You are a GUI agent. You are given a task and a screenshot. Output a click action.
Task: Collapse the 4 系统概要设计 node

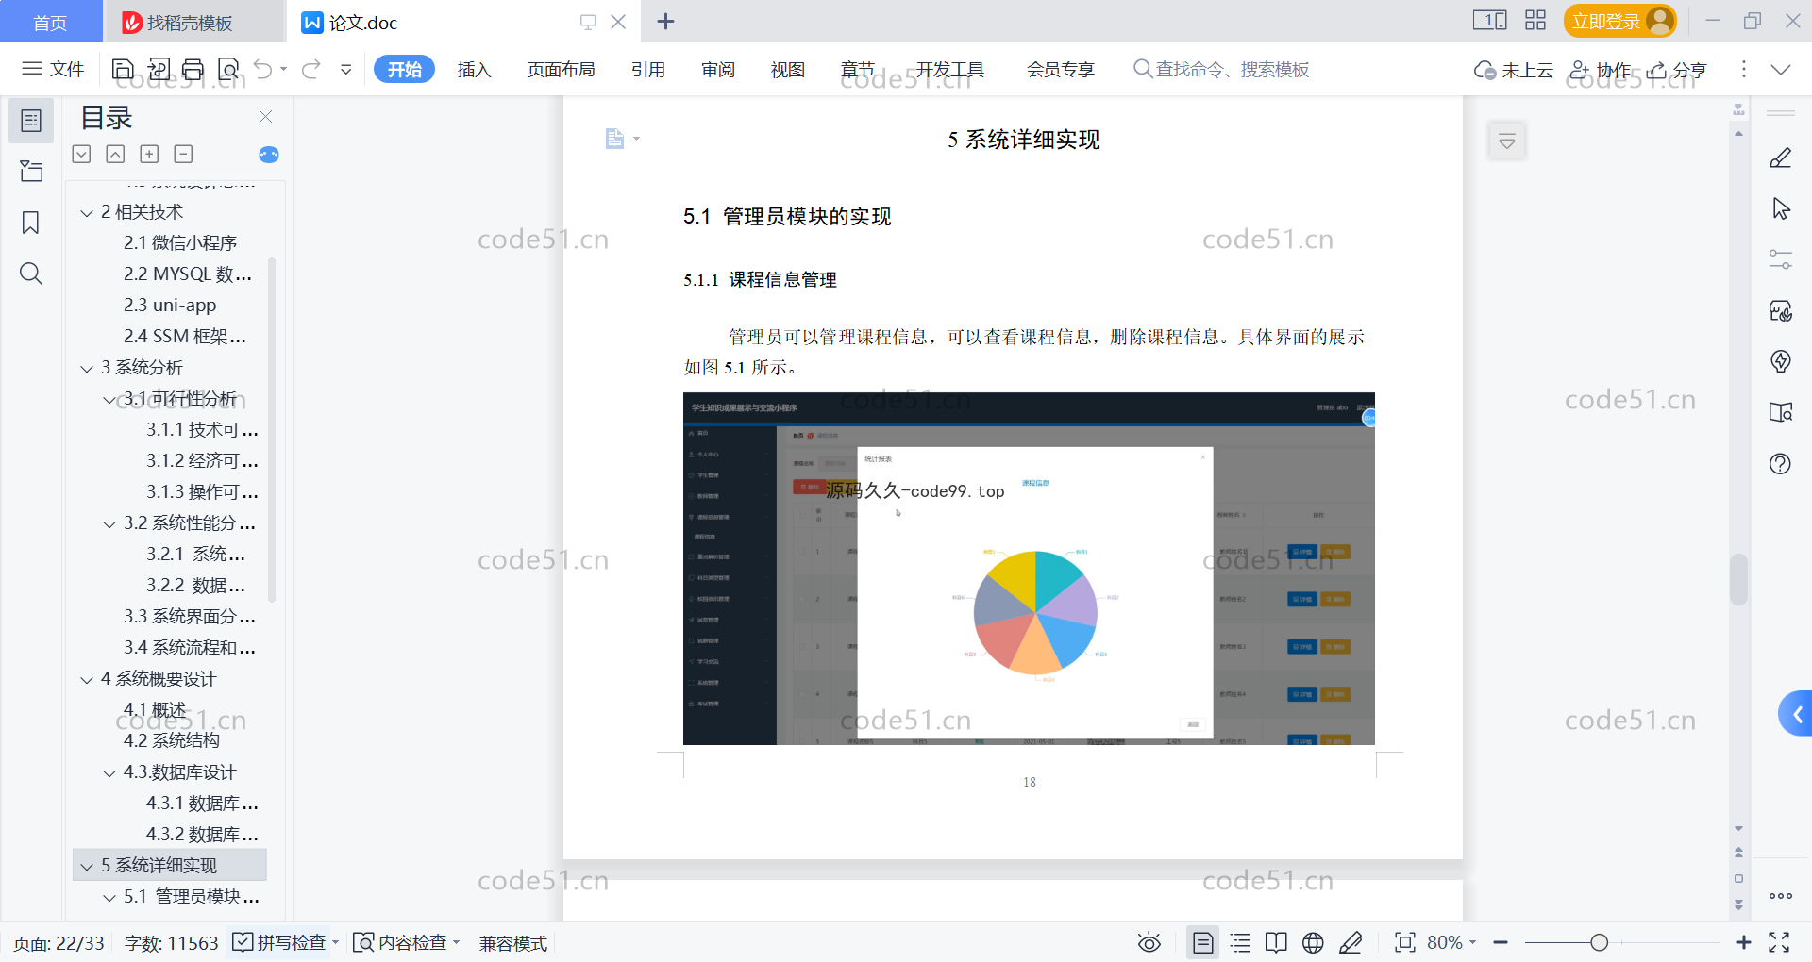click(87, 680)
